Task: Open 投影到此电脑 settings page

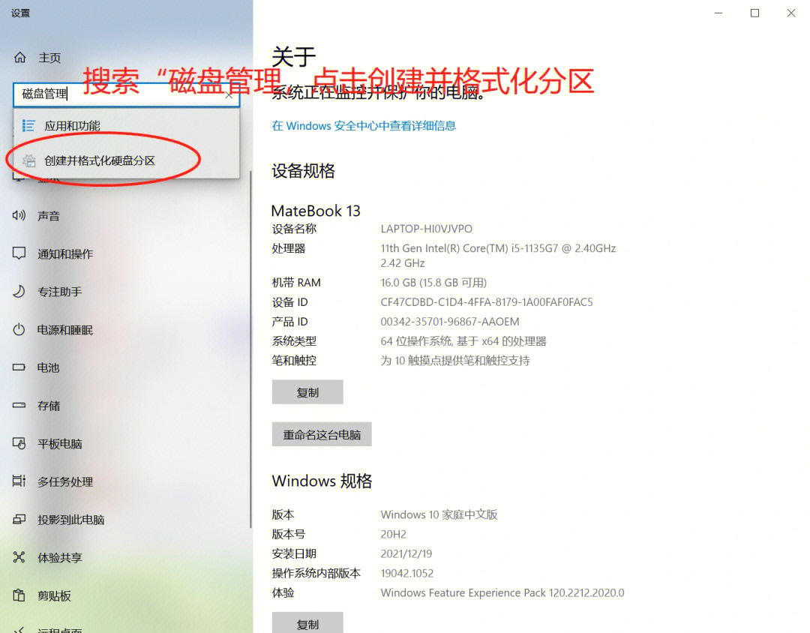Action: (x=70, y=520)
